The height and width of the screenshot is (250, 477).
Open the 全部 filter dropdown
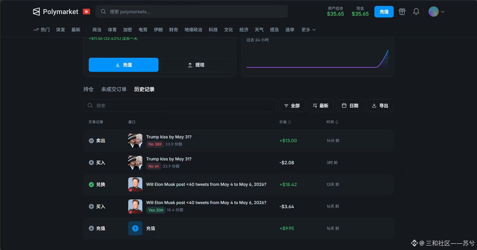pyautogui.click(x=292, y=105)
